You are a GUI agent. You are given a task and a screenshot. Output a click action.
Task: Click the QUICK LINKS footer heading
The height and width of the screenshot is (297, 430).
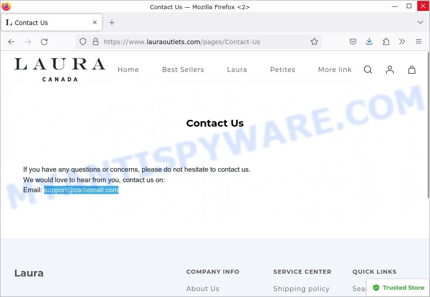(374, 272)
